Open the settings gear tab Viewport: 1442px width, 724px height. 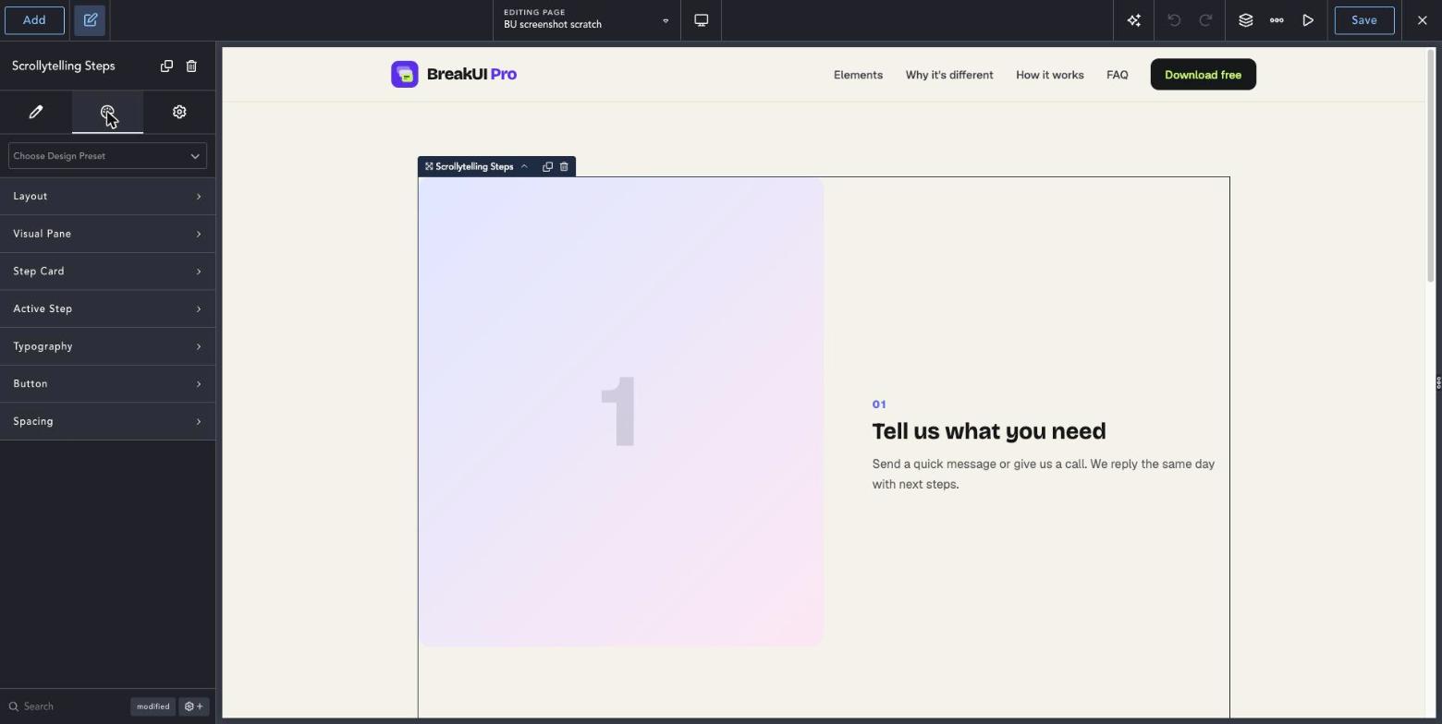tap(179, 112)
